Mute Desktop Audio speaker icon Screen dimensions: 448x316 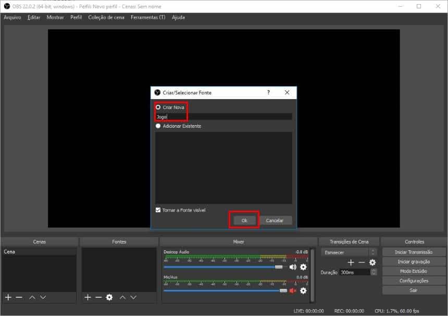(293, 267)
